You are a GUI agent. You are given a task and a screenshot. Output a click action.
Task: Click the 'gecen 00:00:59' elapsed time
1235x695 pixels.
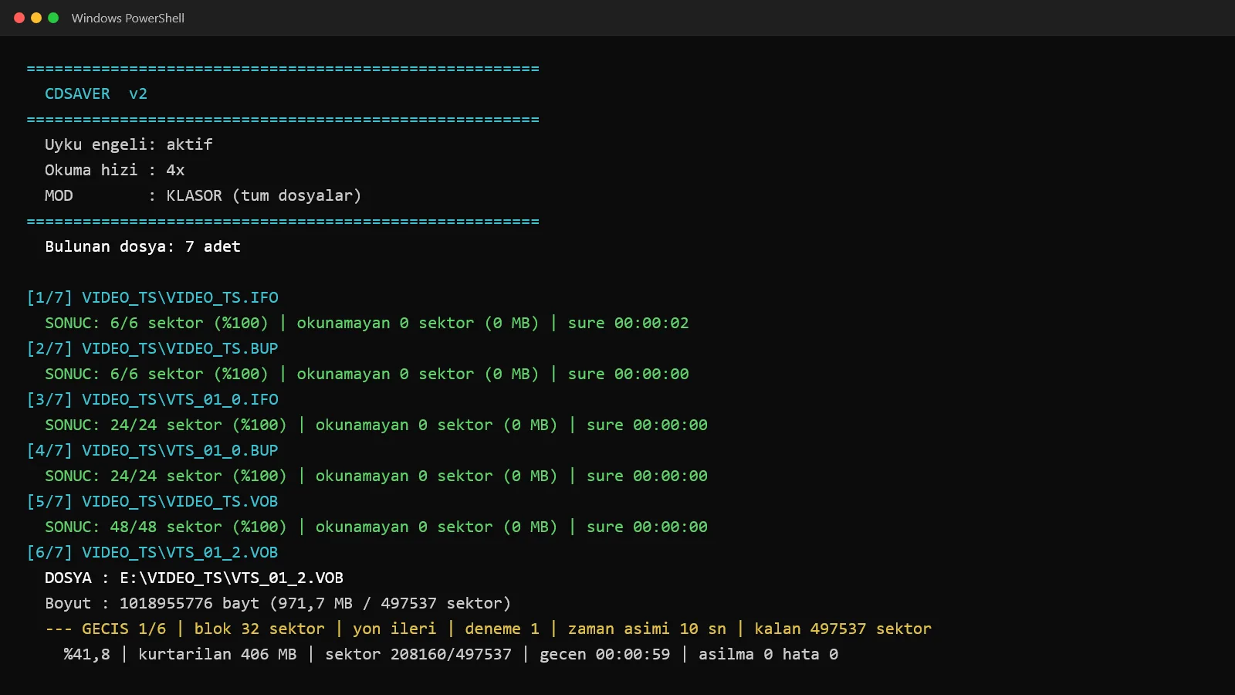point(604,654)
